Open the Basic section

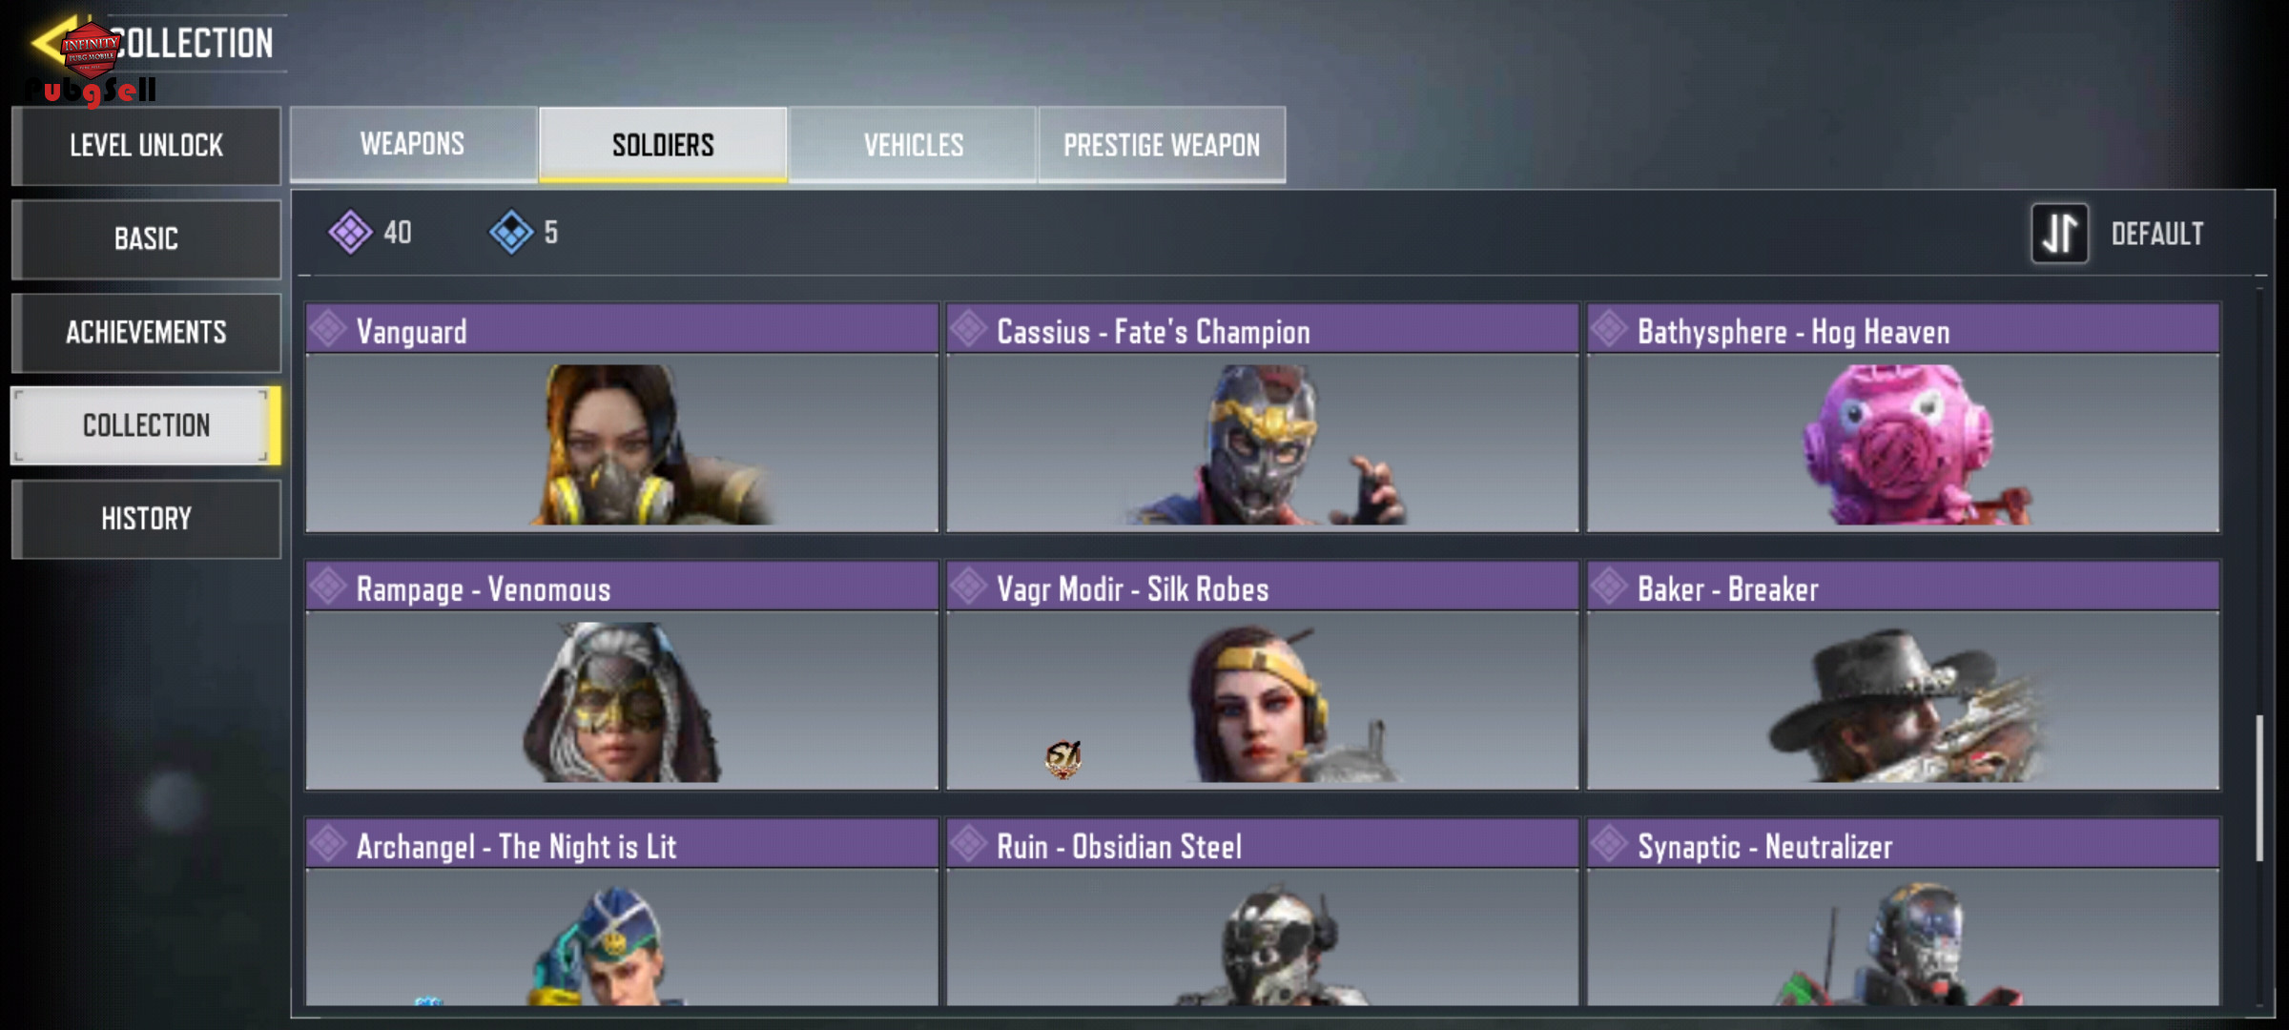(146, 238)
